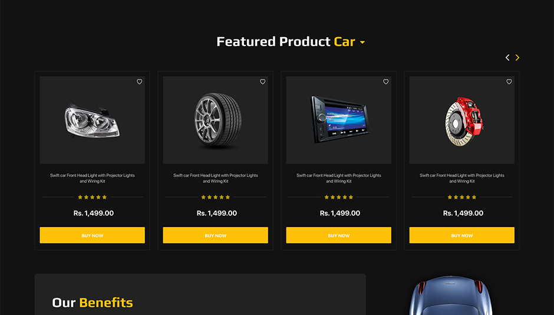Viewport: 554px width, 315px height.
Task: Toggle wishlist heart on car stereo product
Action: [386, 81]
